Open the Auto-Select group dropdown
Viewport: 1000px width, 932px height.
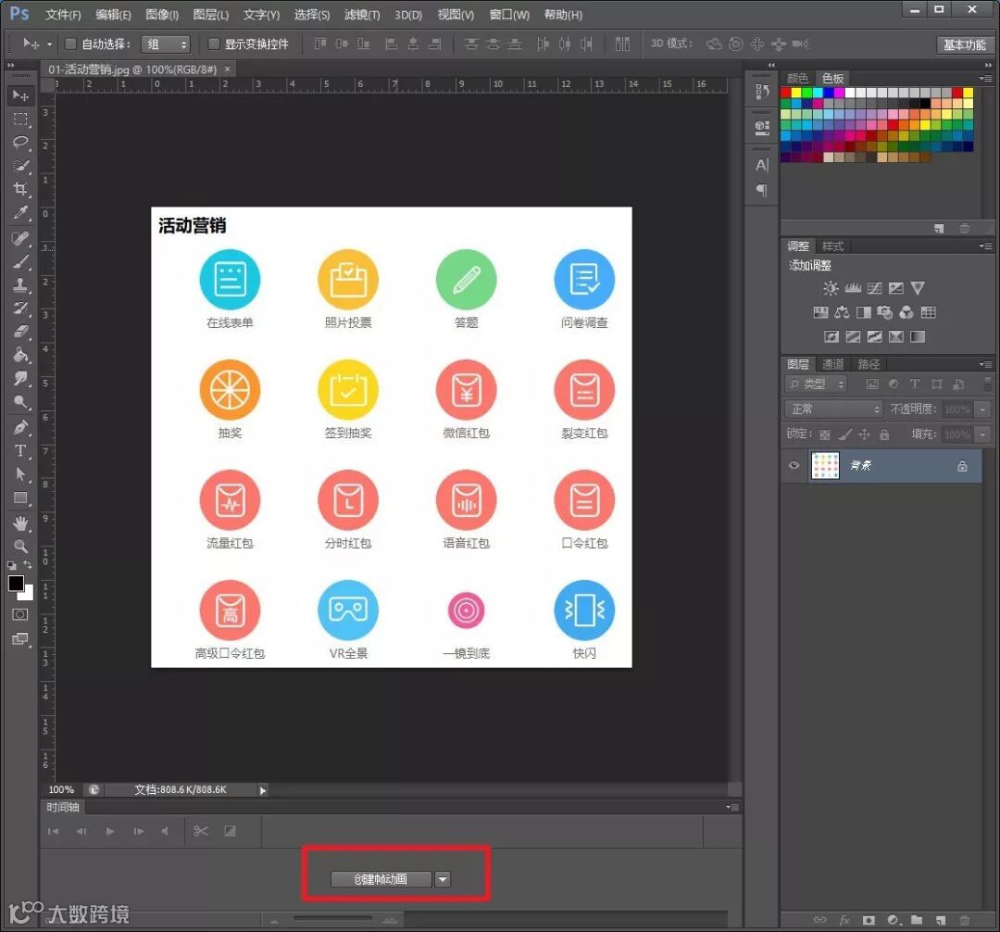[x=165, y=44]
